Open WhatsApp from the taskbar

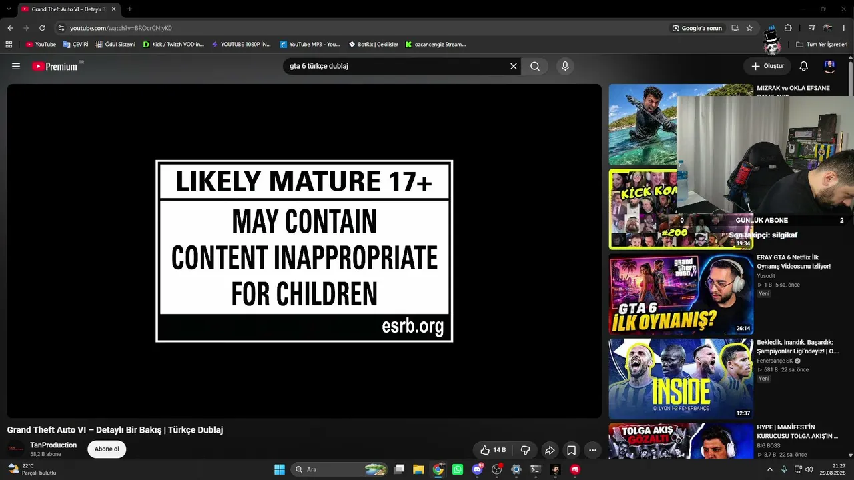(458, 469)
